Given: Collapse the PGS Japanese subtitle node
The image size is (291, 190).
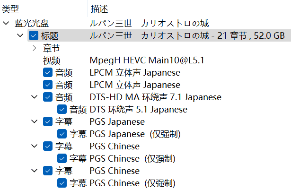Looking at the screenshot, I should pos(34,121).
